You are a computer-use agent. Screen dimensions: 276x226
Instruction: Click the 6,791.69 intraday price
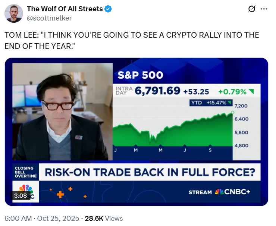tap(158, 91)
